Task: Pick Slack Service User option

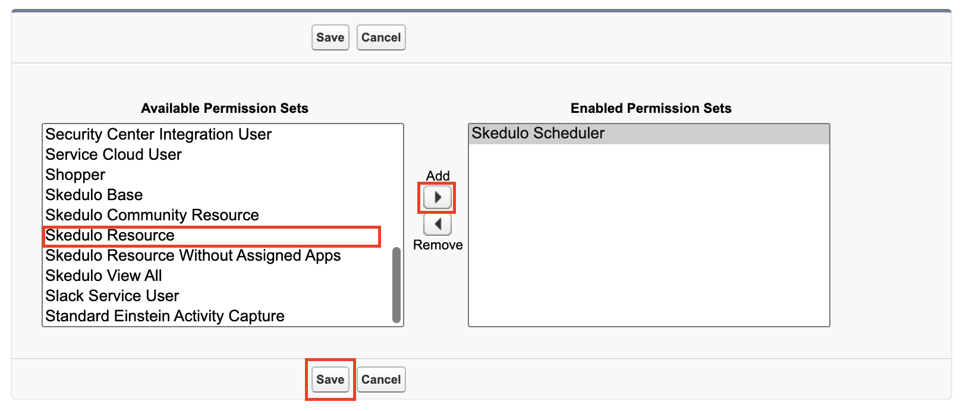Action: (x=112, y=296)
